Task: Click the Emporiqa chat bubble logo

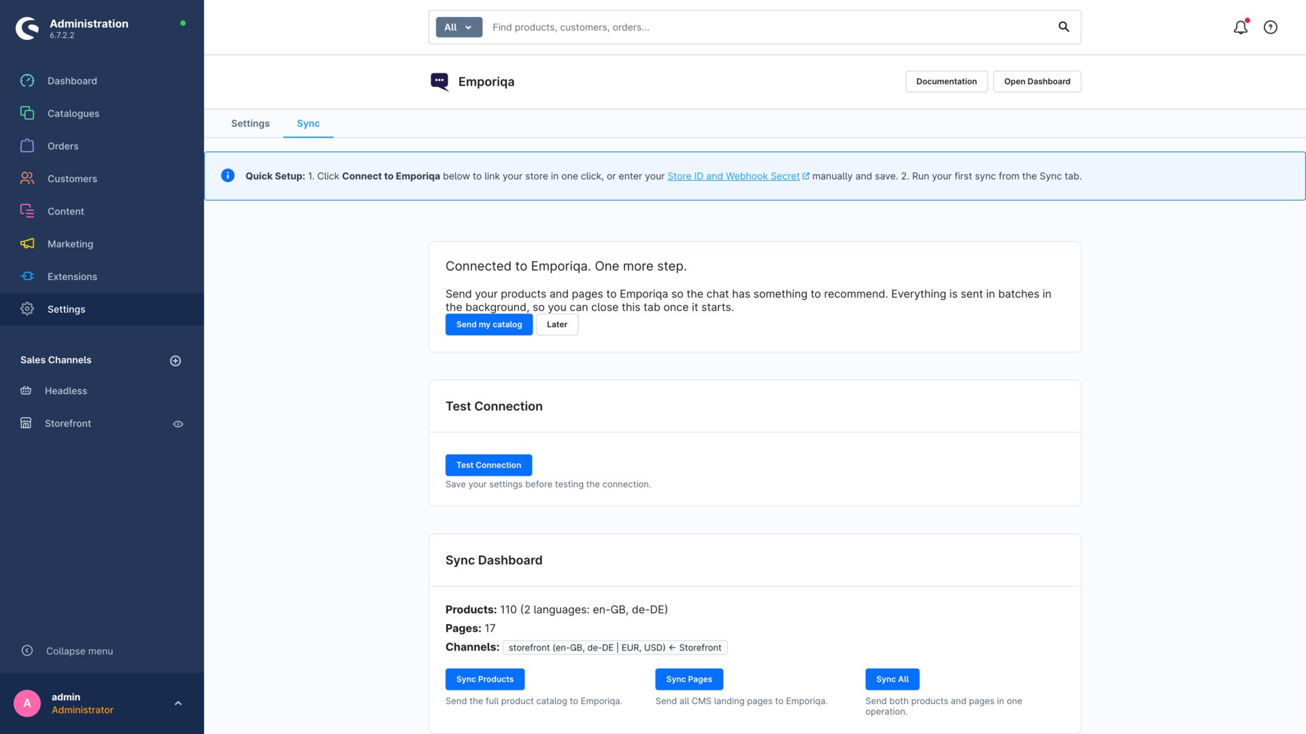Action: coord(439,82)
